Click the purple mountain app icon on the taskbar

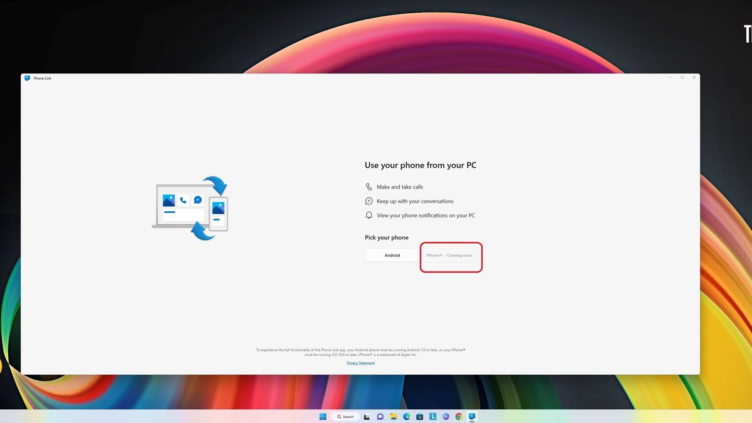pyautogui.click(x=446, y=416)
